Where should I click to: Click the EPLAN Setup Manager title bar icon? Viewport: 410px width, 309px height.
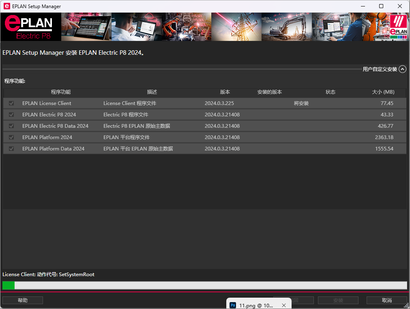[x=6, y=6]
